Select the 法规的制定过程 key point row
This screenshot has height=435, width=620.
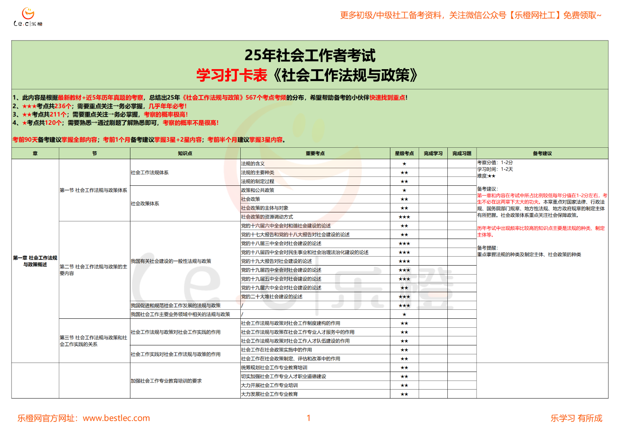point(315,181)
